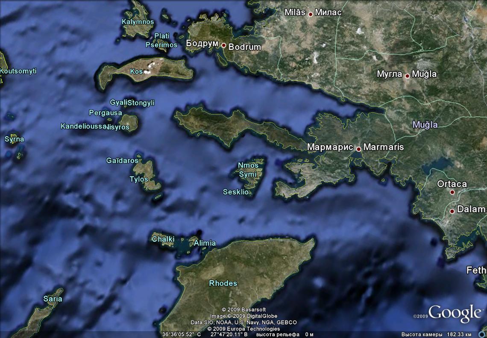Viewport: 487px width, 338px height.
Task: Click the camera altitude readout 182.33 км
Action: [x=459, y=334]
